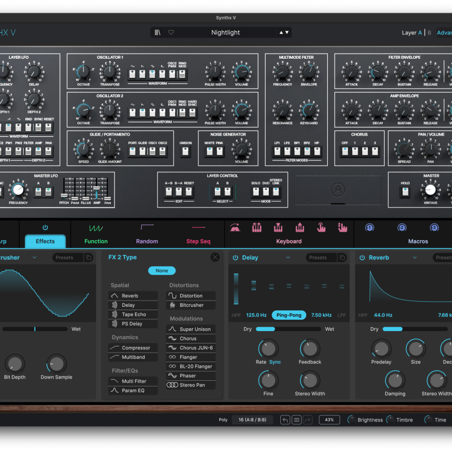Select Bitcrusher under Distortions
452x452 pixels.
point(191,305)
